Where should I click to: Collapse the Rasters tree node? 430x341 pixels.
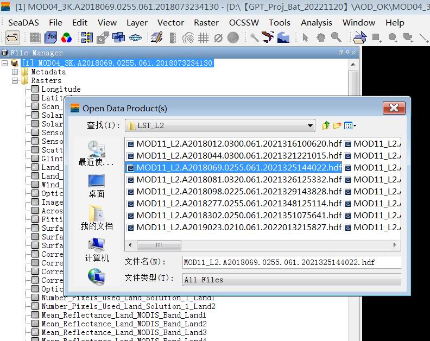click(15, 80)
